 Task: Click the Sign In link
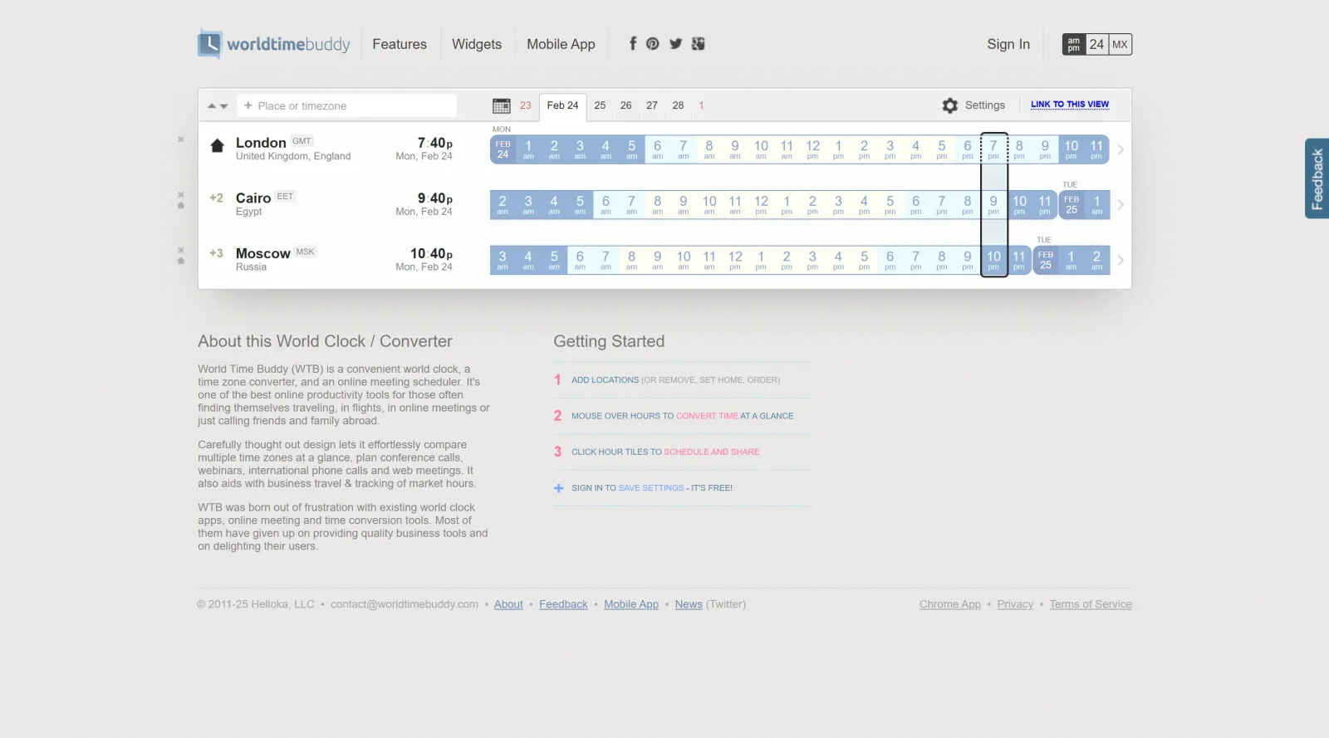pyautogui.click(x=1008, y=44)
